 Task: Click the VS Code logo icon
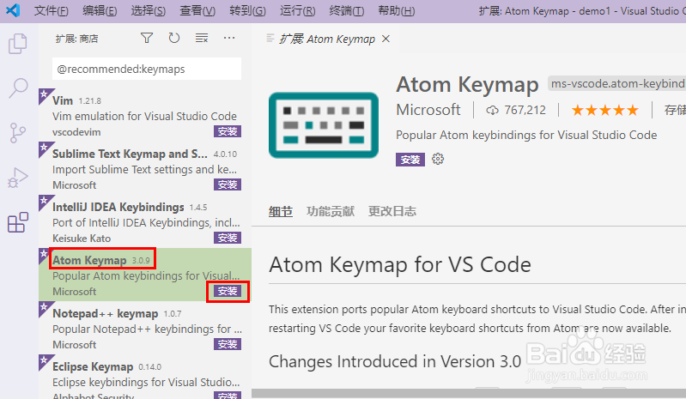point(13,10)
